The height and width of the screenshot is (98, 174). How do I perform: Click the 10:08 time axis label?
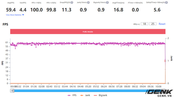158,86
